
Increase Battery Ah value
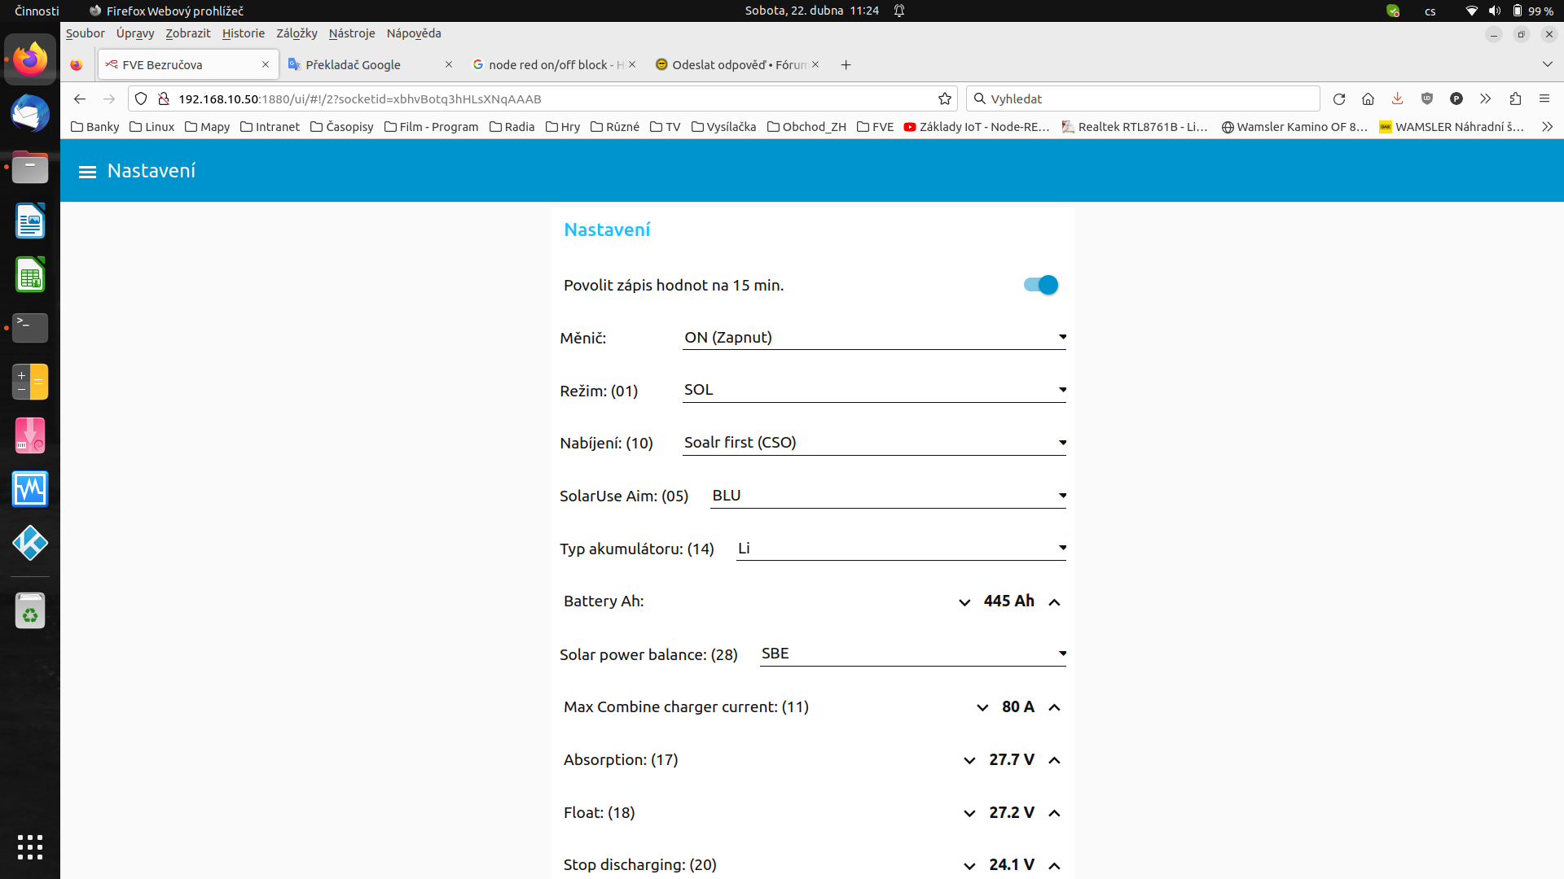pos(1054,602)
